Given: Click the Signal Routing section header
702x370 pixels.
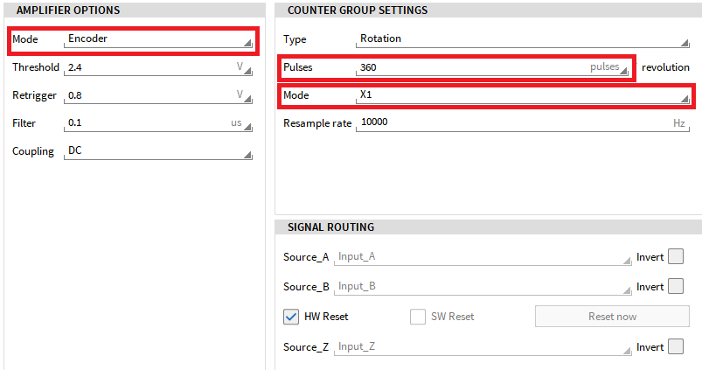Looking at the screenshot, I should (x=330, y=227).
